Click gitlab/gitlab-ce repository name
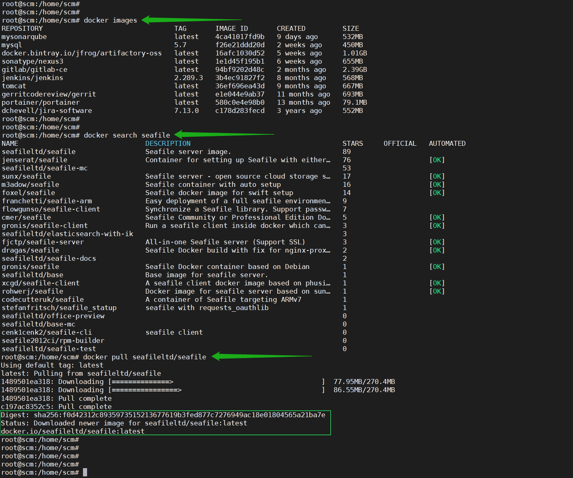 [x=35, y=69]
